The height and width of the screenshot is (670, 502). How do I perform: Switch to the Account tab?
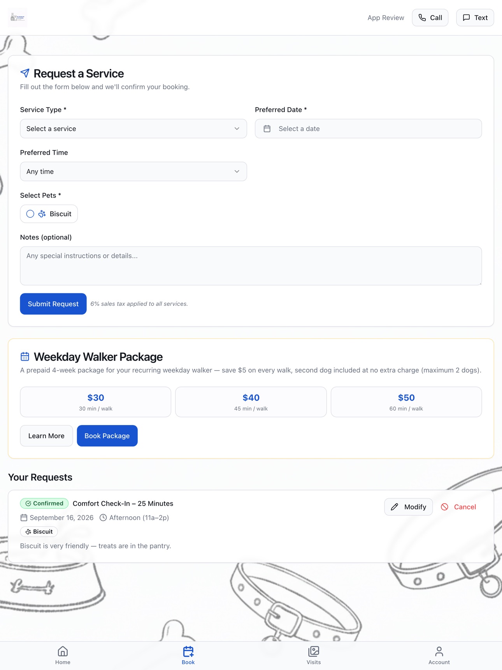click(x=439, y=656)
